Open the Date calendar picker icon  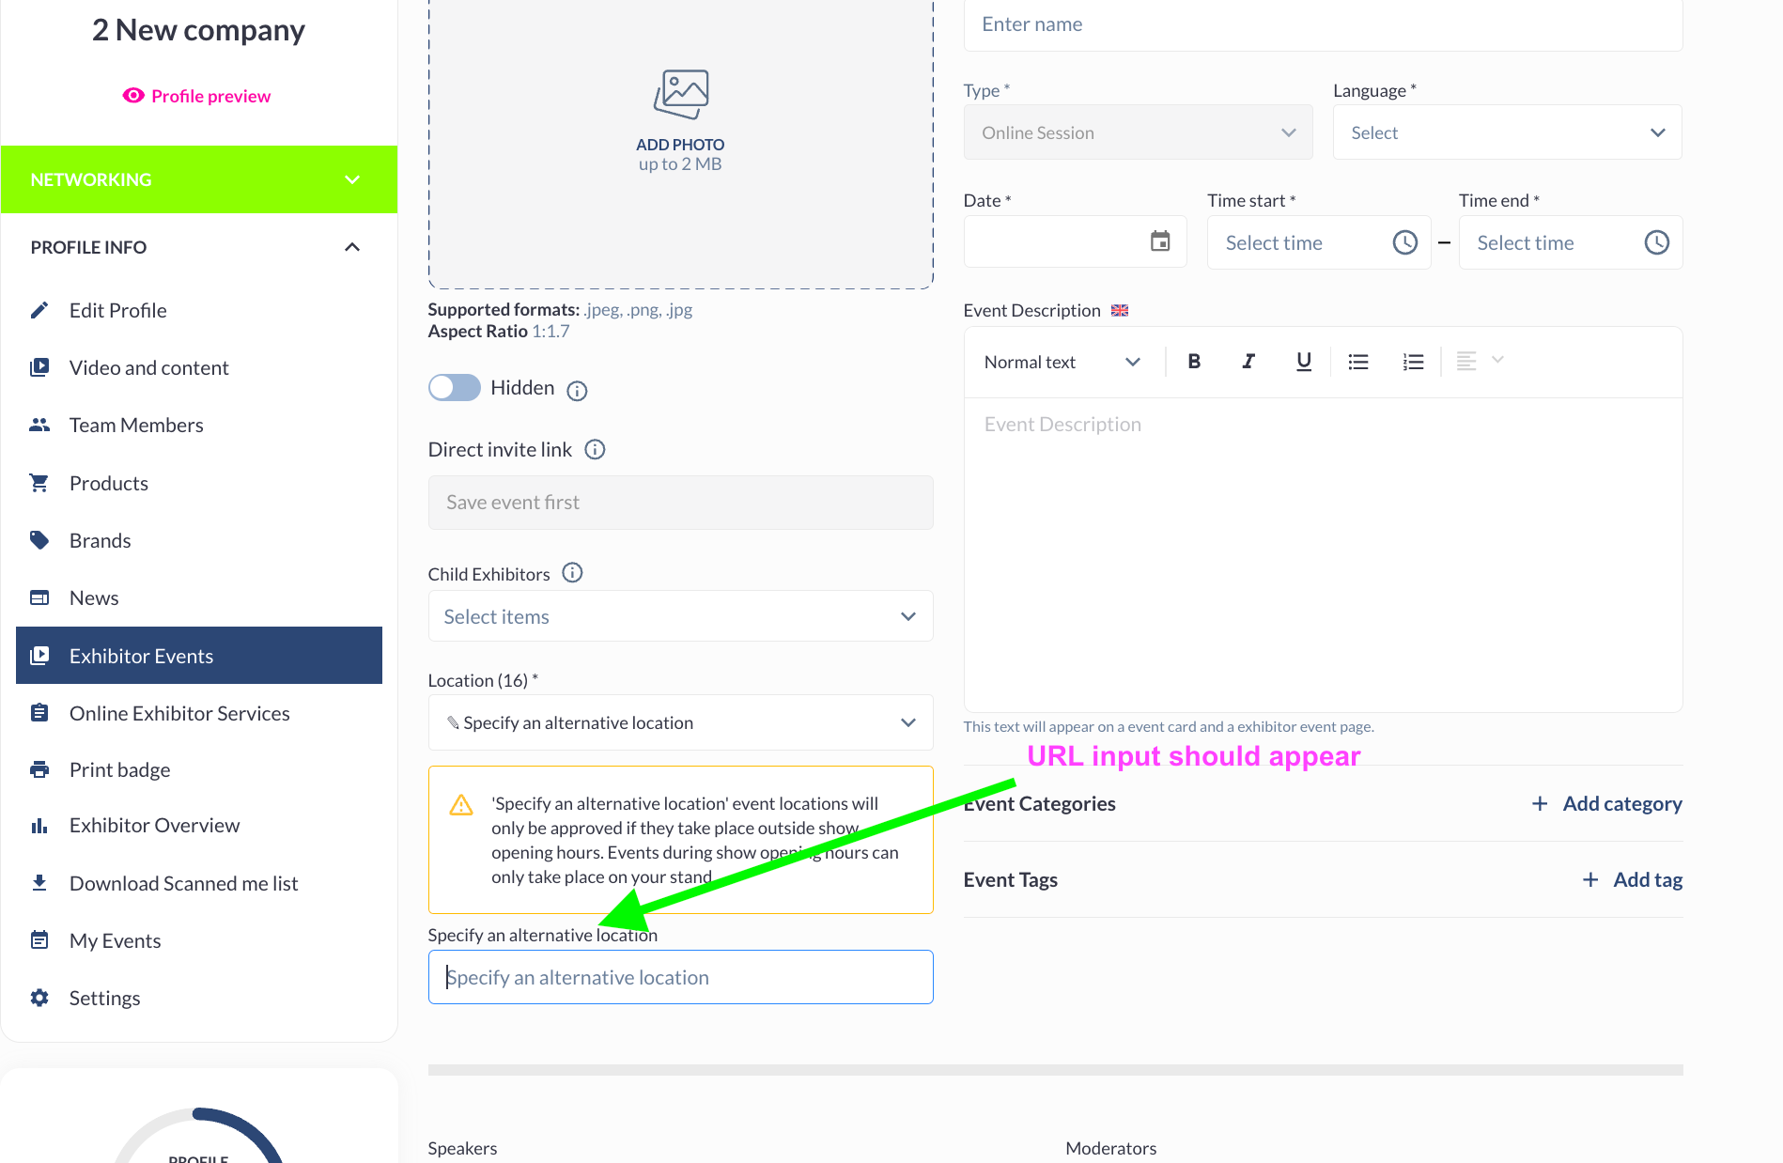pos(1160,241)
